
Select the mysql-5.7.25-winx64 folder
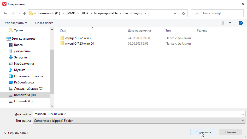coord(79,44)
